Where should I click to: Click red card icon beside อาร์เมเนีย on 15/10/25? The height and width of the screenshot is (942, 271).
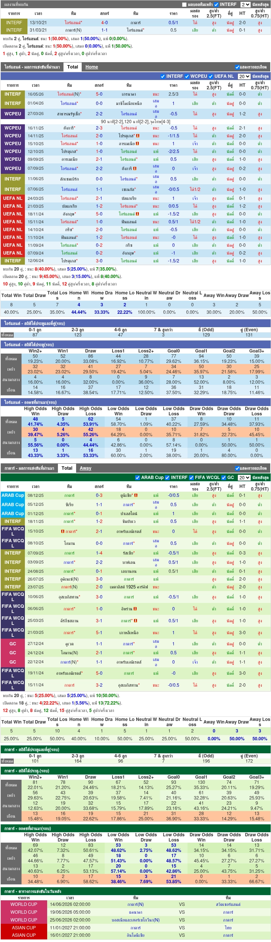137,144
